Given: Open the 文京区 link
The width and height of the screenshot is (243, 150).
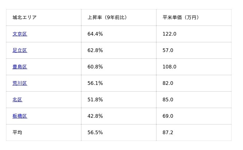Looking at the screenshot, I should click(x=20, y=34).
